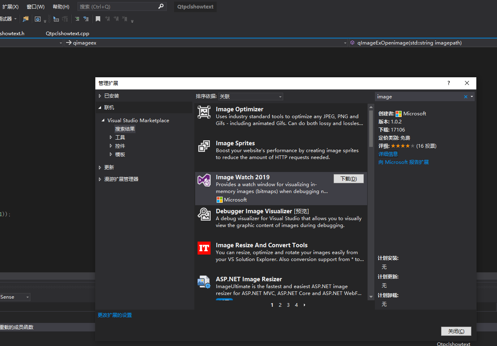This screenshot has height=346, width=497.
Task: Open the 帮助(H) menu
Action: [61, 6]
